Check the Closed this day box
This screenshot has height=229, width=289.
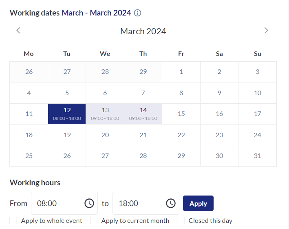coord(181,220)
